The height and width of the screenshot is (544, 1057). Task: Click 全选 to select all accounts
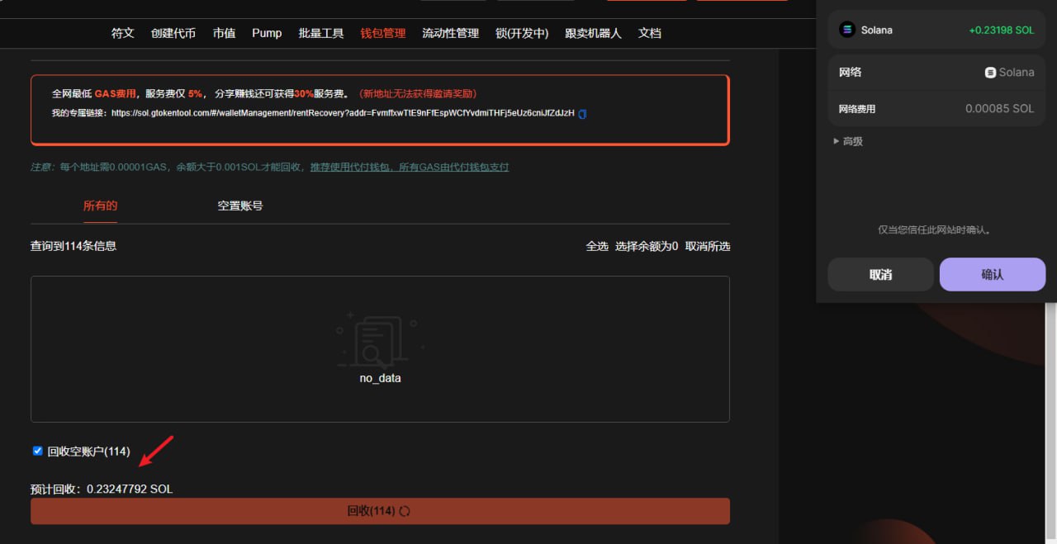[x=597, y=246]
